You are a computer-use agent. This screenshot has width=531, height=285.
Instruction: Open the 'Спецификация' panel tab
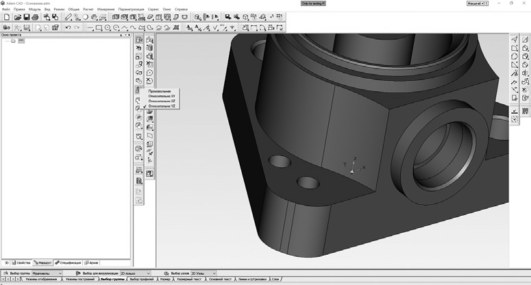(69, 262)
